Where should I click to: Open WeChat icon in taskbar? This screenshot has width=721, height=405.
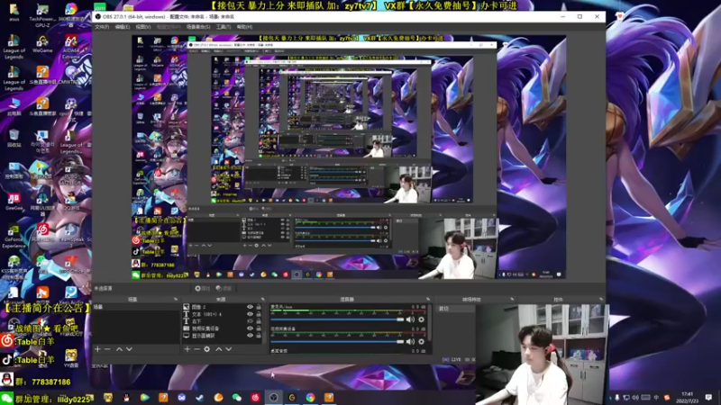237,398
